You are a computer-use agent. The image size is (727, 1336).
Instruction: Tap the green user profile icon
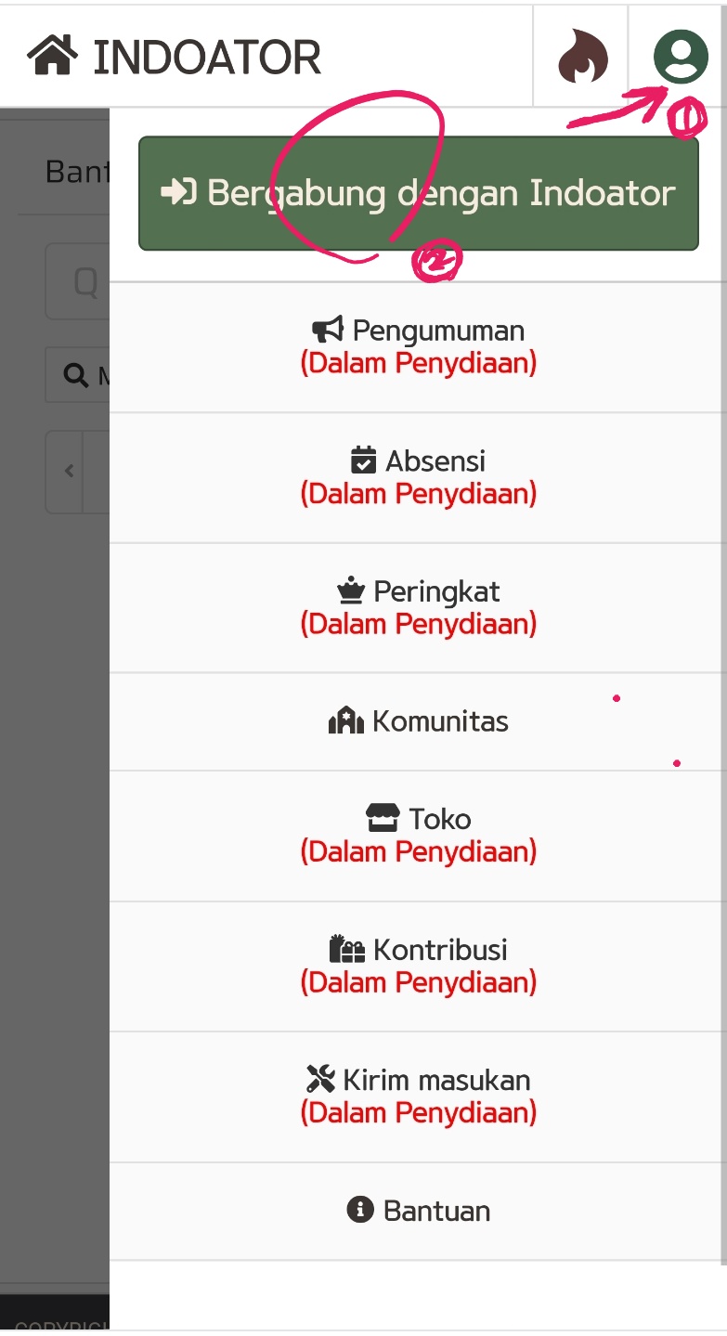[x=681, y=56]
